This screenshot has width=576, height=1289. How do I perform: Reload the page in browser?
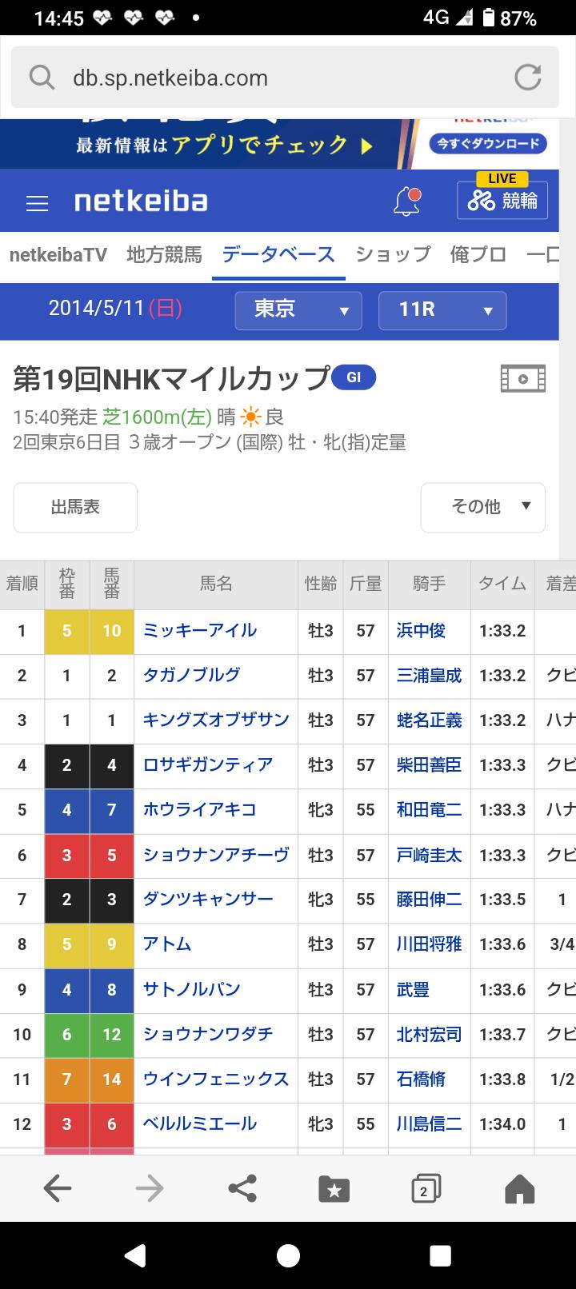527,78
